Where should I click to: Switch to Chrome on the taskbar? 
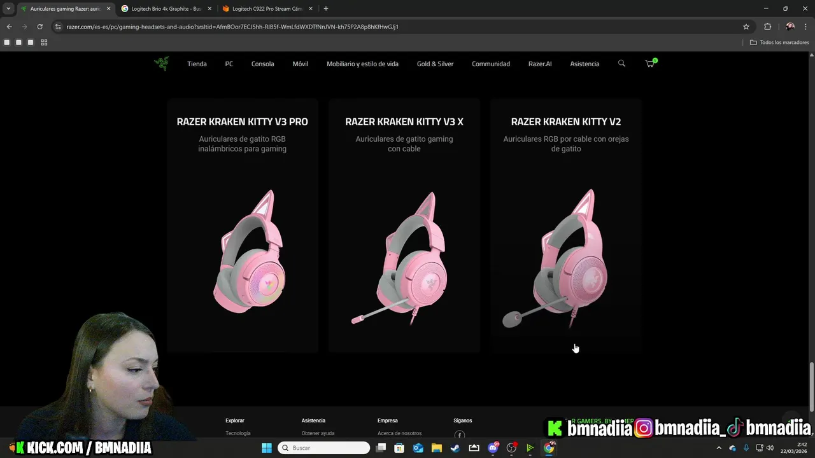tap(549, 448)
